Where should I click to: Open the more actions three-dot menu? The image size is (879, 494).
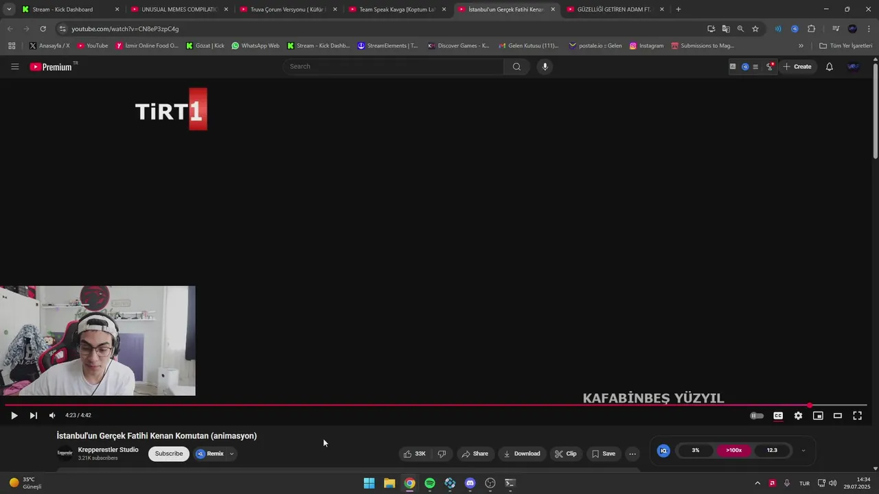[632, 454]
